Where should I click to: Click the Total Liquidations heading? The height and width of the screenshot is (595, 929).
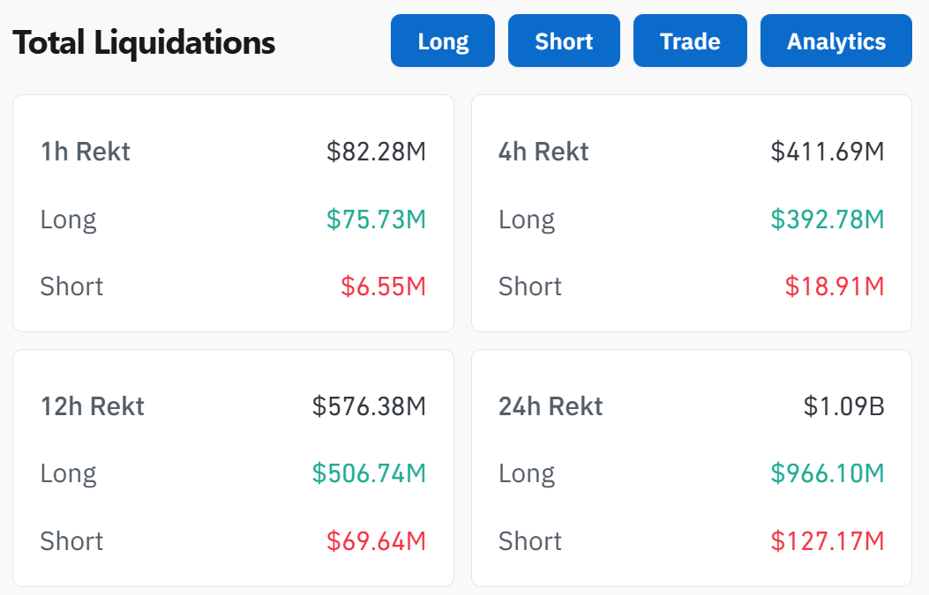[144, 42]
